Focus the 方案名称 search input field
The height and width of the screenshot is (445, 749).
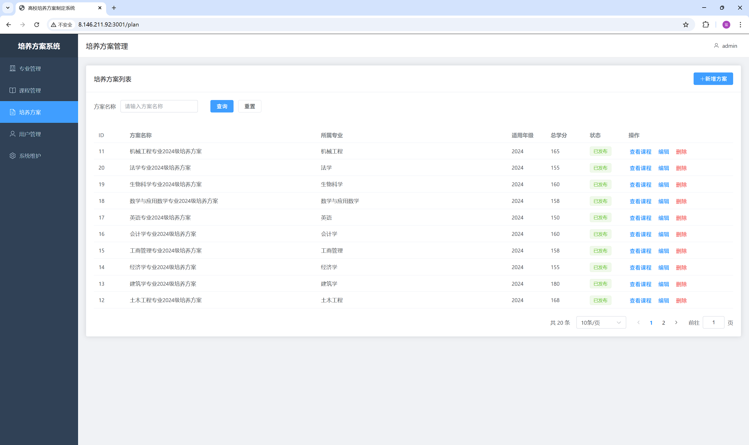(159, 106)
